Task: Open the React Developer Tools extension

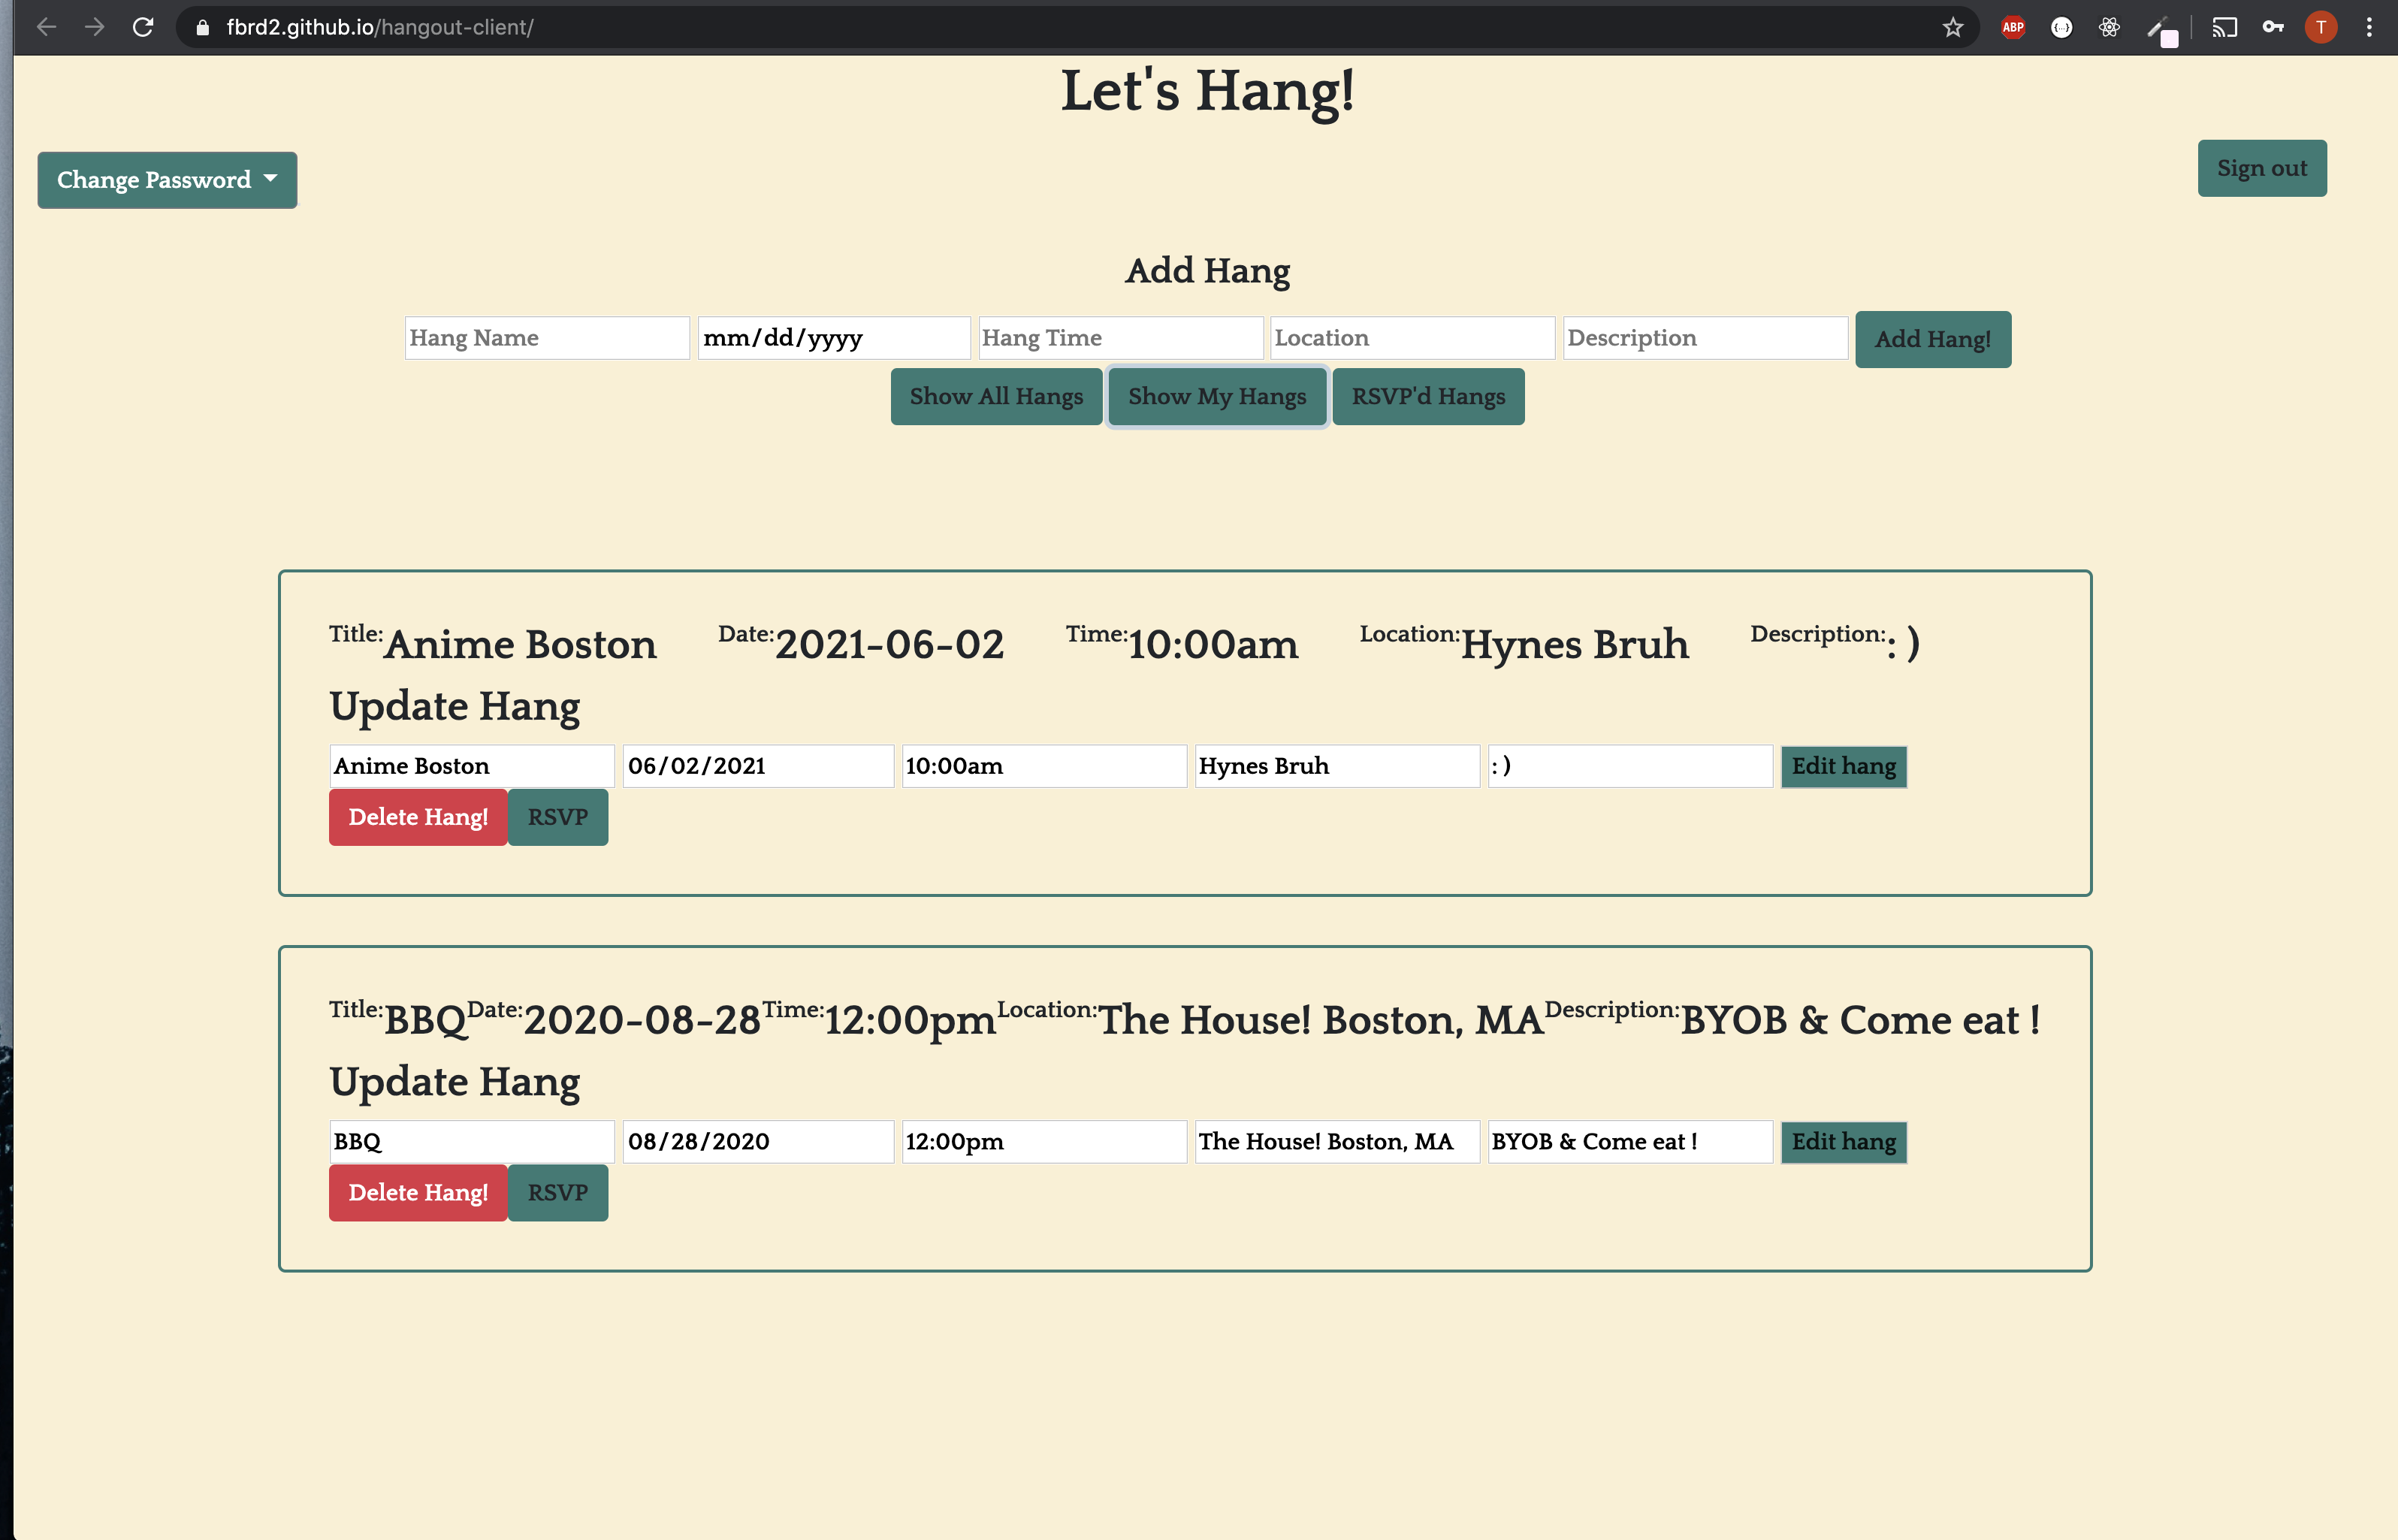Action: [2109, 27]
